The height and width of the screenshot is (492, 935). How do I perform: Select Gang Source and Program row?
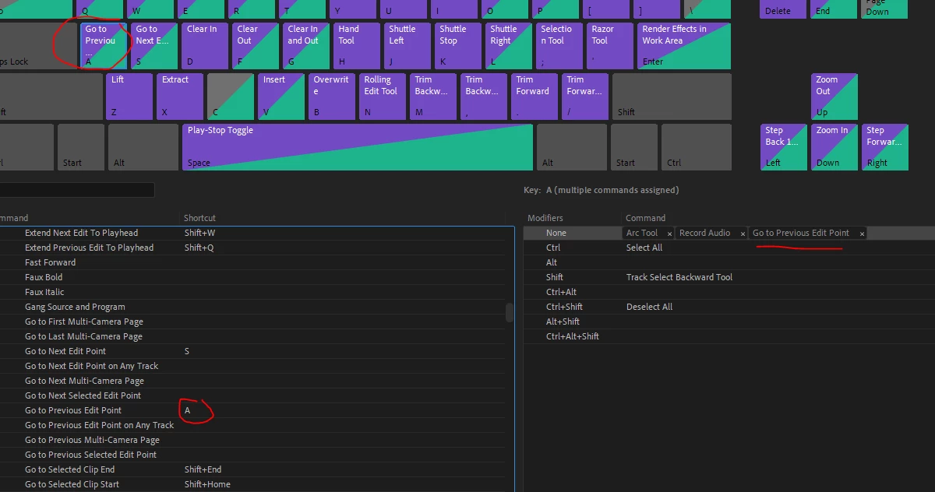pyautogui.click(x=252, y=307)
